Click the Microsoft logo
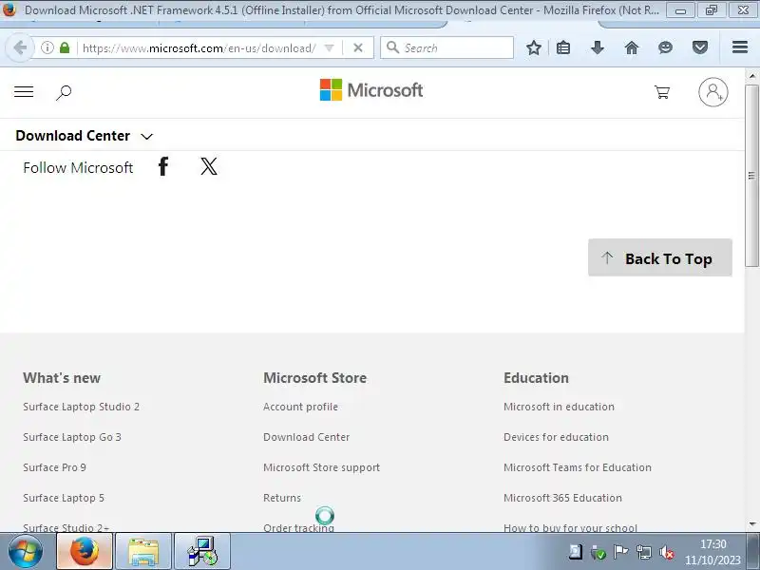 pyautogui.click(x=371, y=90)
